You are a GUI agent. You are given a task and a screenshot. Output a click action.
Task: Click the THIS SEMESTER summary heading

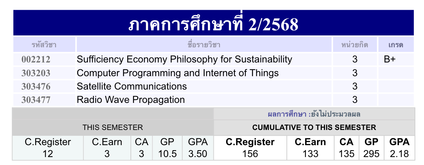pos(113,127)
